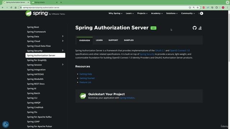230x129 pixels.
Task: Open Spring Initializr quickstart link
Action: [x=127, y=98]
